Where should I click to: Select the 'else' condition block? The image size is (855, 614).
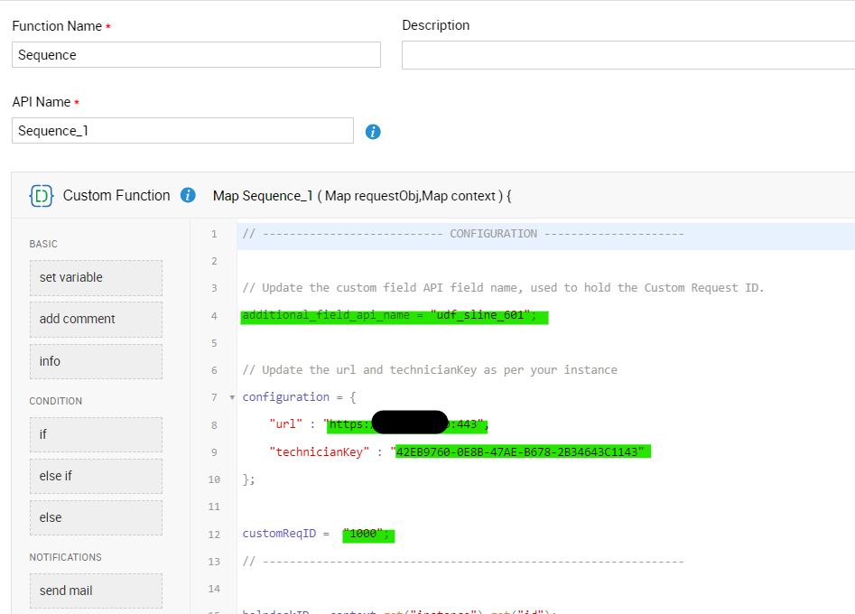[96, 517]
